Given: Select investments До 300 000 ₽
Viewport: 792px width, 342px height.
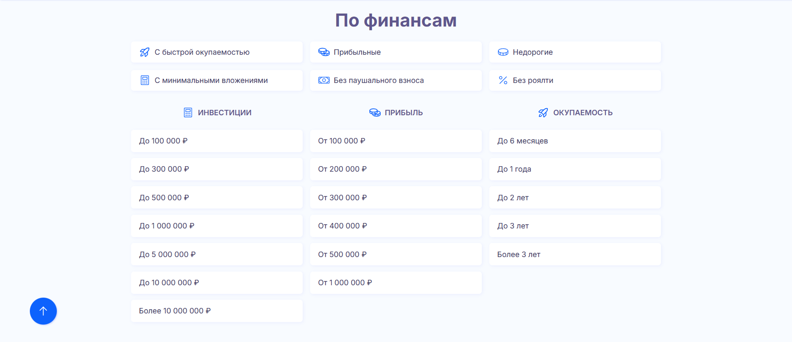Looking at the screenshot, I should (217, 169).
